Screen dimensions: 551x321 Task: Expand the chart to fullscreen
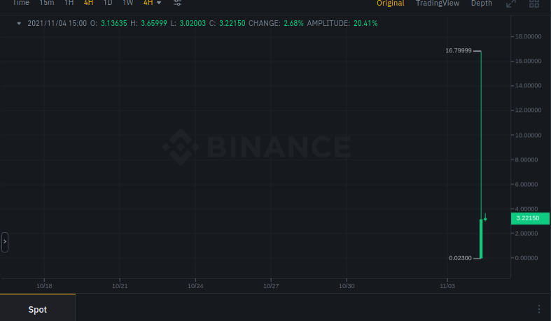pyautogui.click(x=511, y=3)
